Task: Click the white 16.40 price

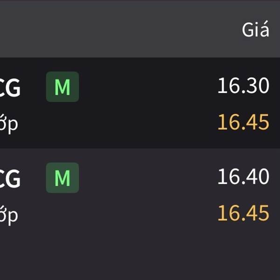Action: tap(243, 177)
